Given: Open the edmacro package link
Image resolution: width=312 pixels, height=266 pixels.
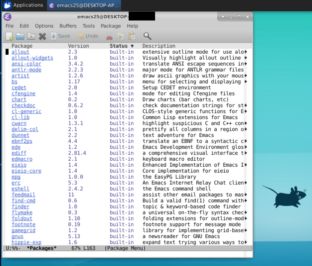Looking at the screenshot, I should (22, 159).
